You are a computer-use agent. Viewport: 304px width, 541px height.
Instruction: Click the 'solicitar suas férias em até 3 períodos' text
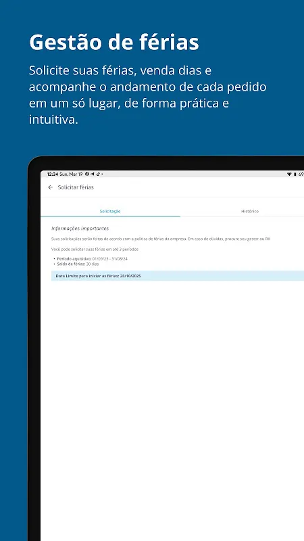(95, 249)
